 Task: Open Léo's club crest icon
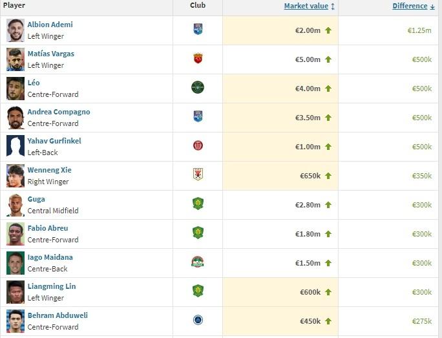pyautogui.click(x=198, y=87)
